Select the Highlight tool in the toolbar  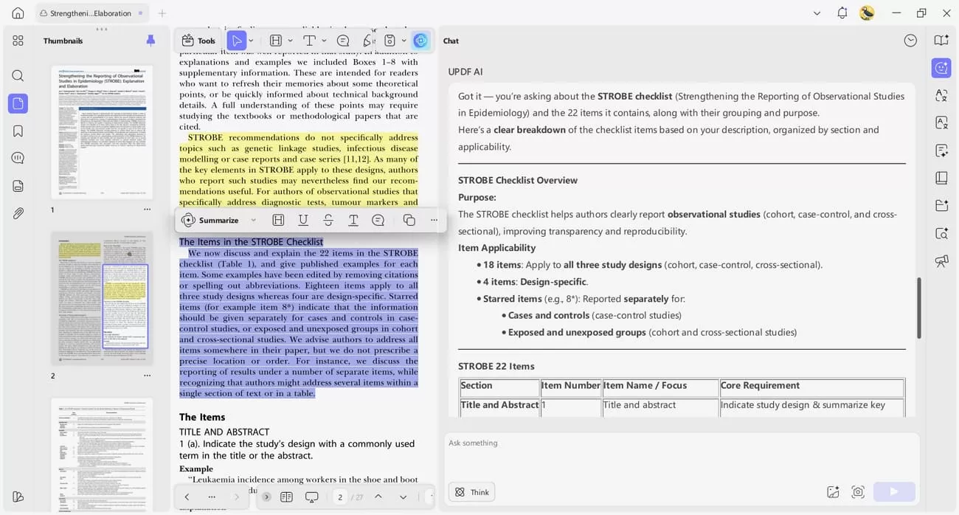[276, 40]
